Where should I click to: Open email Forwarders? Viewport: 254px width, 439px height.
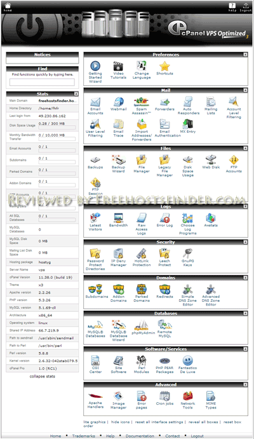164,104
